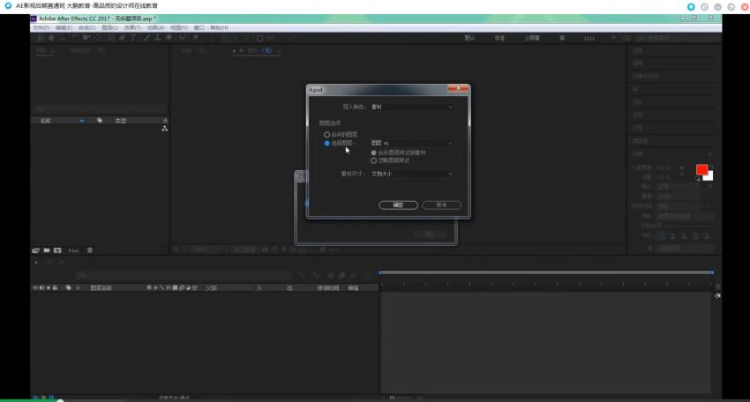The width and height of the screenshot is (750, 402).
Task: Select the Rectangle shape tool
Action: click(x=111, y=38)
